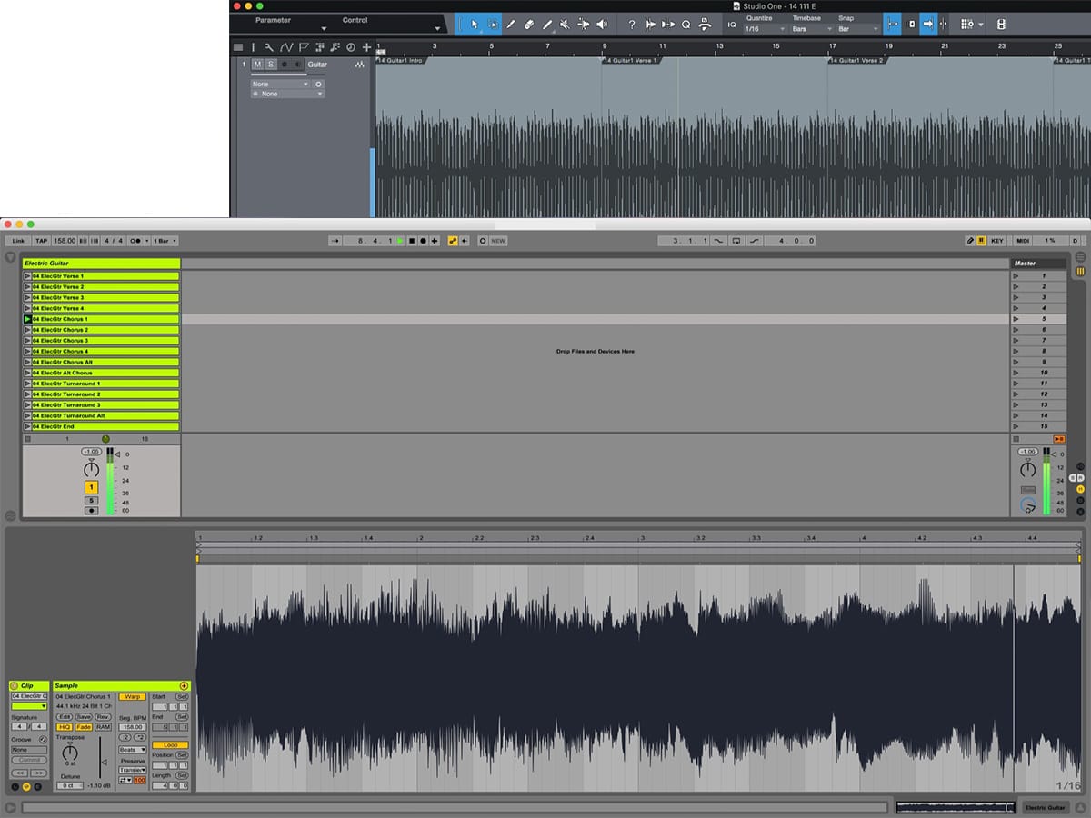Image resolution: width=1091 pixels, height=818 pixels.
Task: Click the Transpose knob
Action: [x=70, y=753]
